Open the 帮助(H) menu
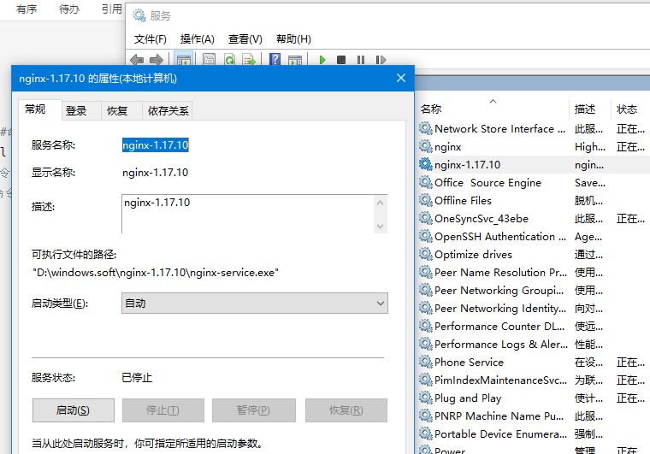 tap(293, 39)
